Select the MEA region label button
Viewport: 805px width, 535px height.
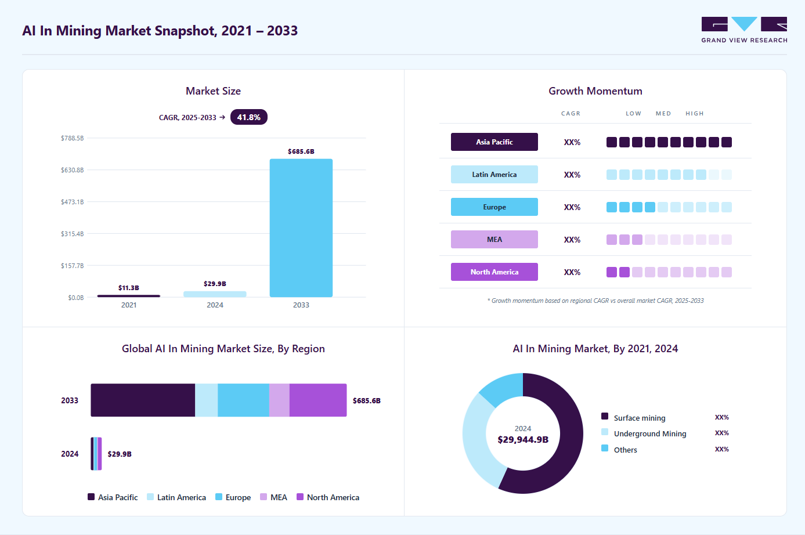494,240
